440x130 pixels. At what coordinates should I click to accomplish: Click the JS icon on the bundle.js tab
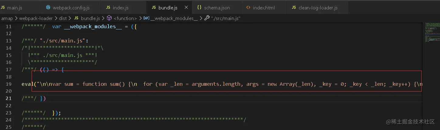(x=154, y=7)
